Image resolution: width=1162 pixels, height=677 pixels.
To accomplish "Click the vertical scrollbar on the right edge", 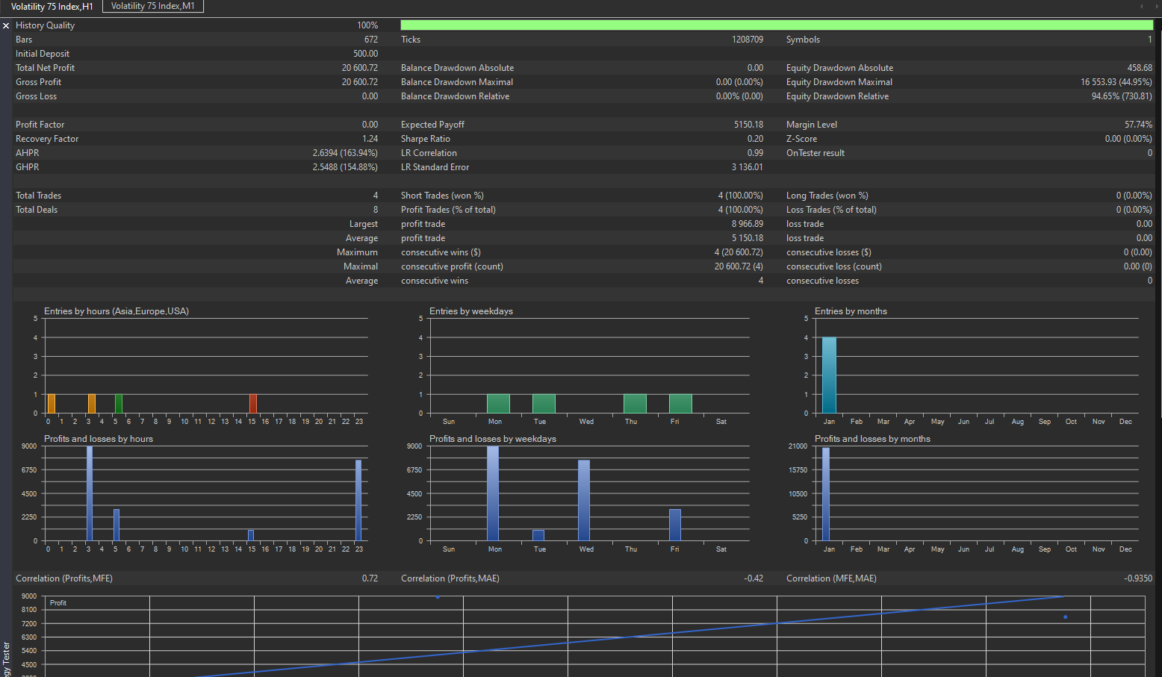I will coord(1158,224).
